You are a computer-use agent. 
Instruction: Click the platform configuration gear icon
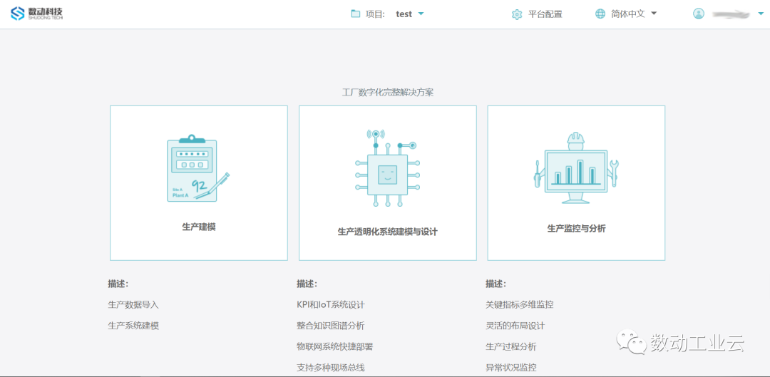coord(517,14)
